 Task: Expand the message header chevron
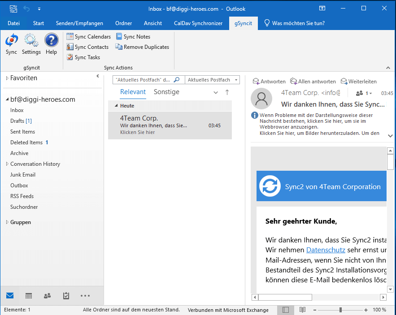390,136
